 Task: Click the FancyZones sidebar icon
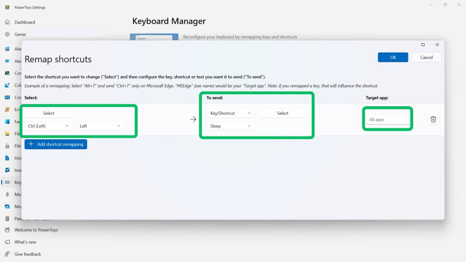pyautogui.click(x=7, y=121)
